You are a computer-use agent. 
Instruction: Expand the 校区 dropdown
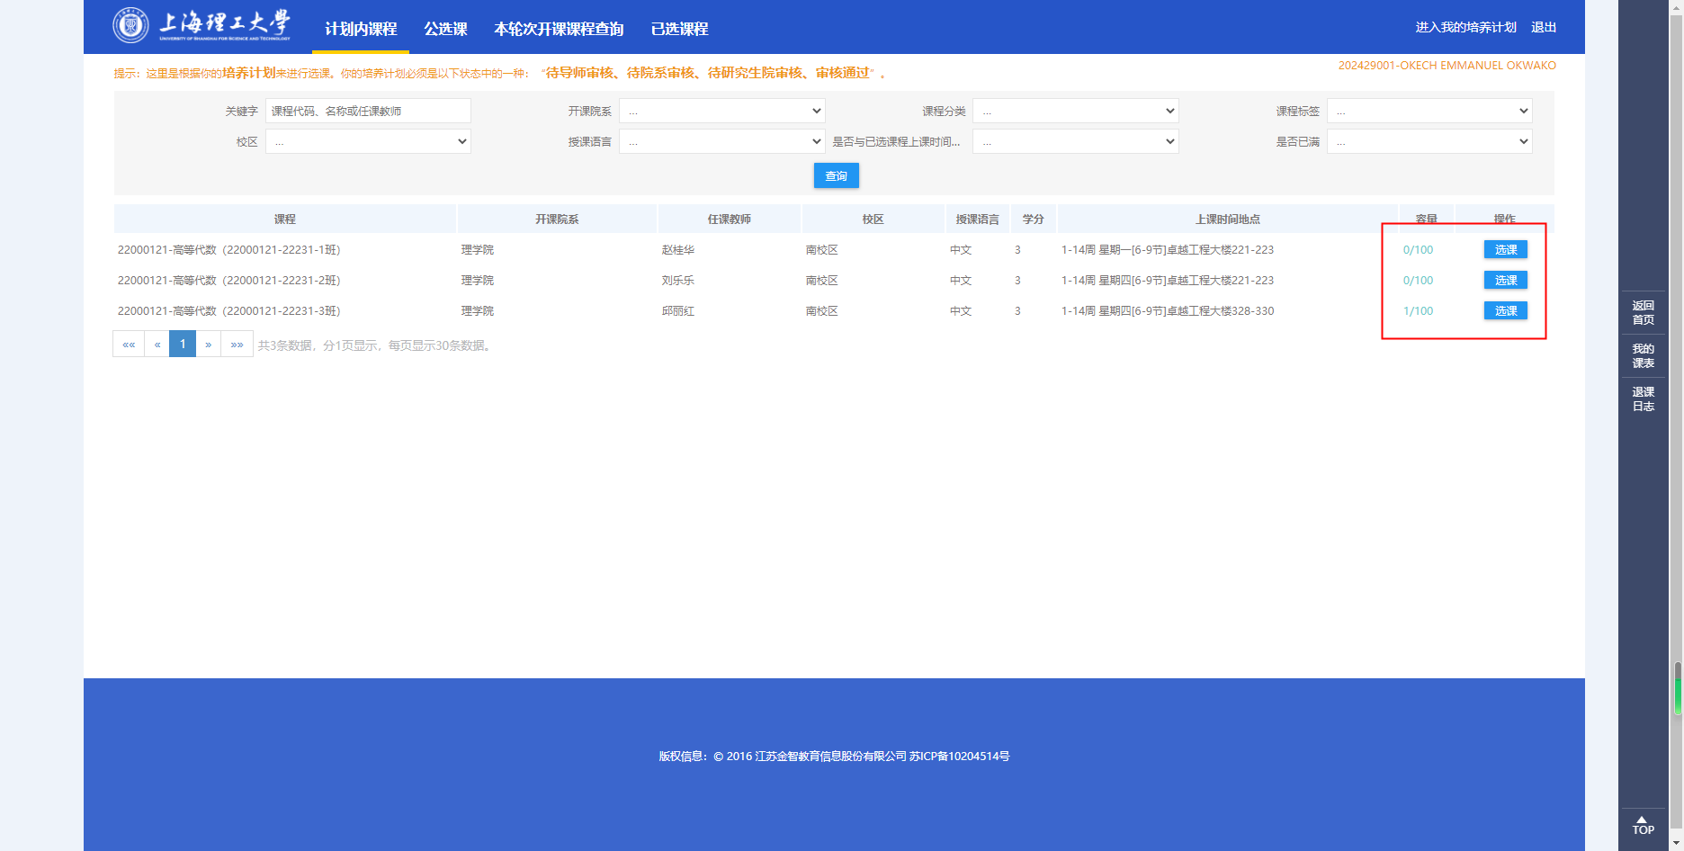click(368, 142)
